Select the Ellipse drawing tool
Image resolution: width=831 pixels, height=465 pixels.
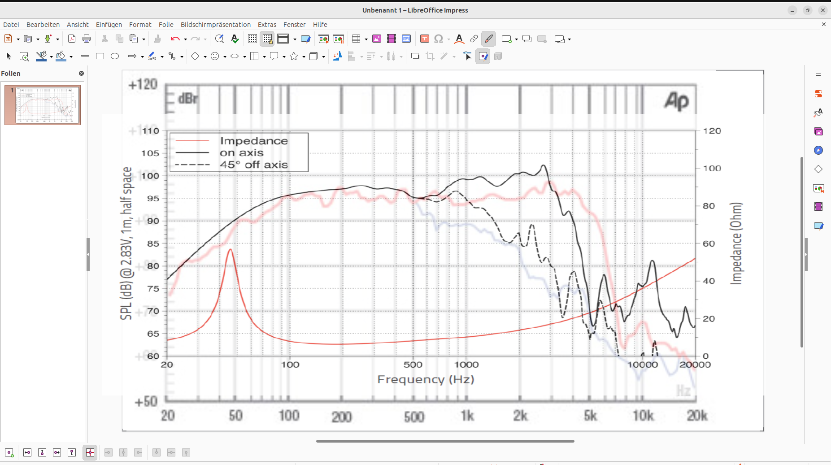coord(115,56)
